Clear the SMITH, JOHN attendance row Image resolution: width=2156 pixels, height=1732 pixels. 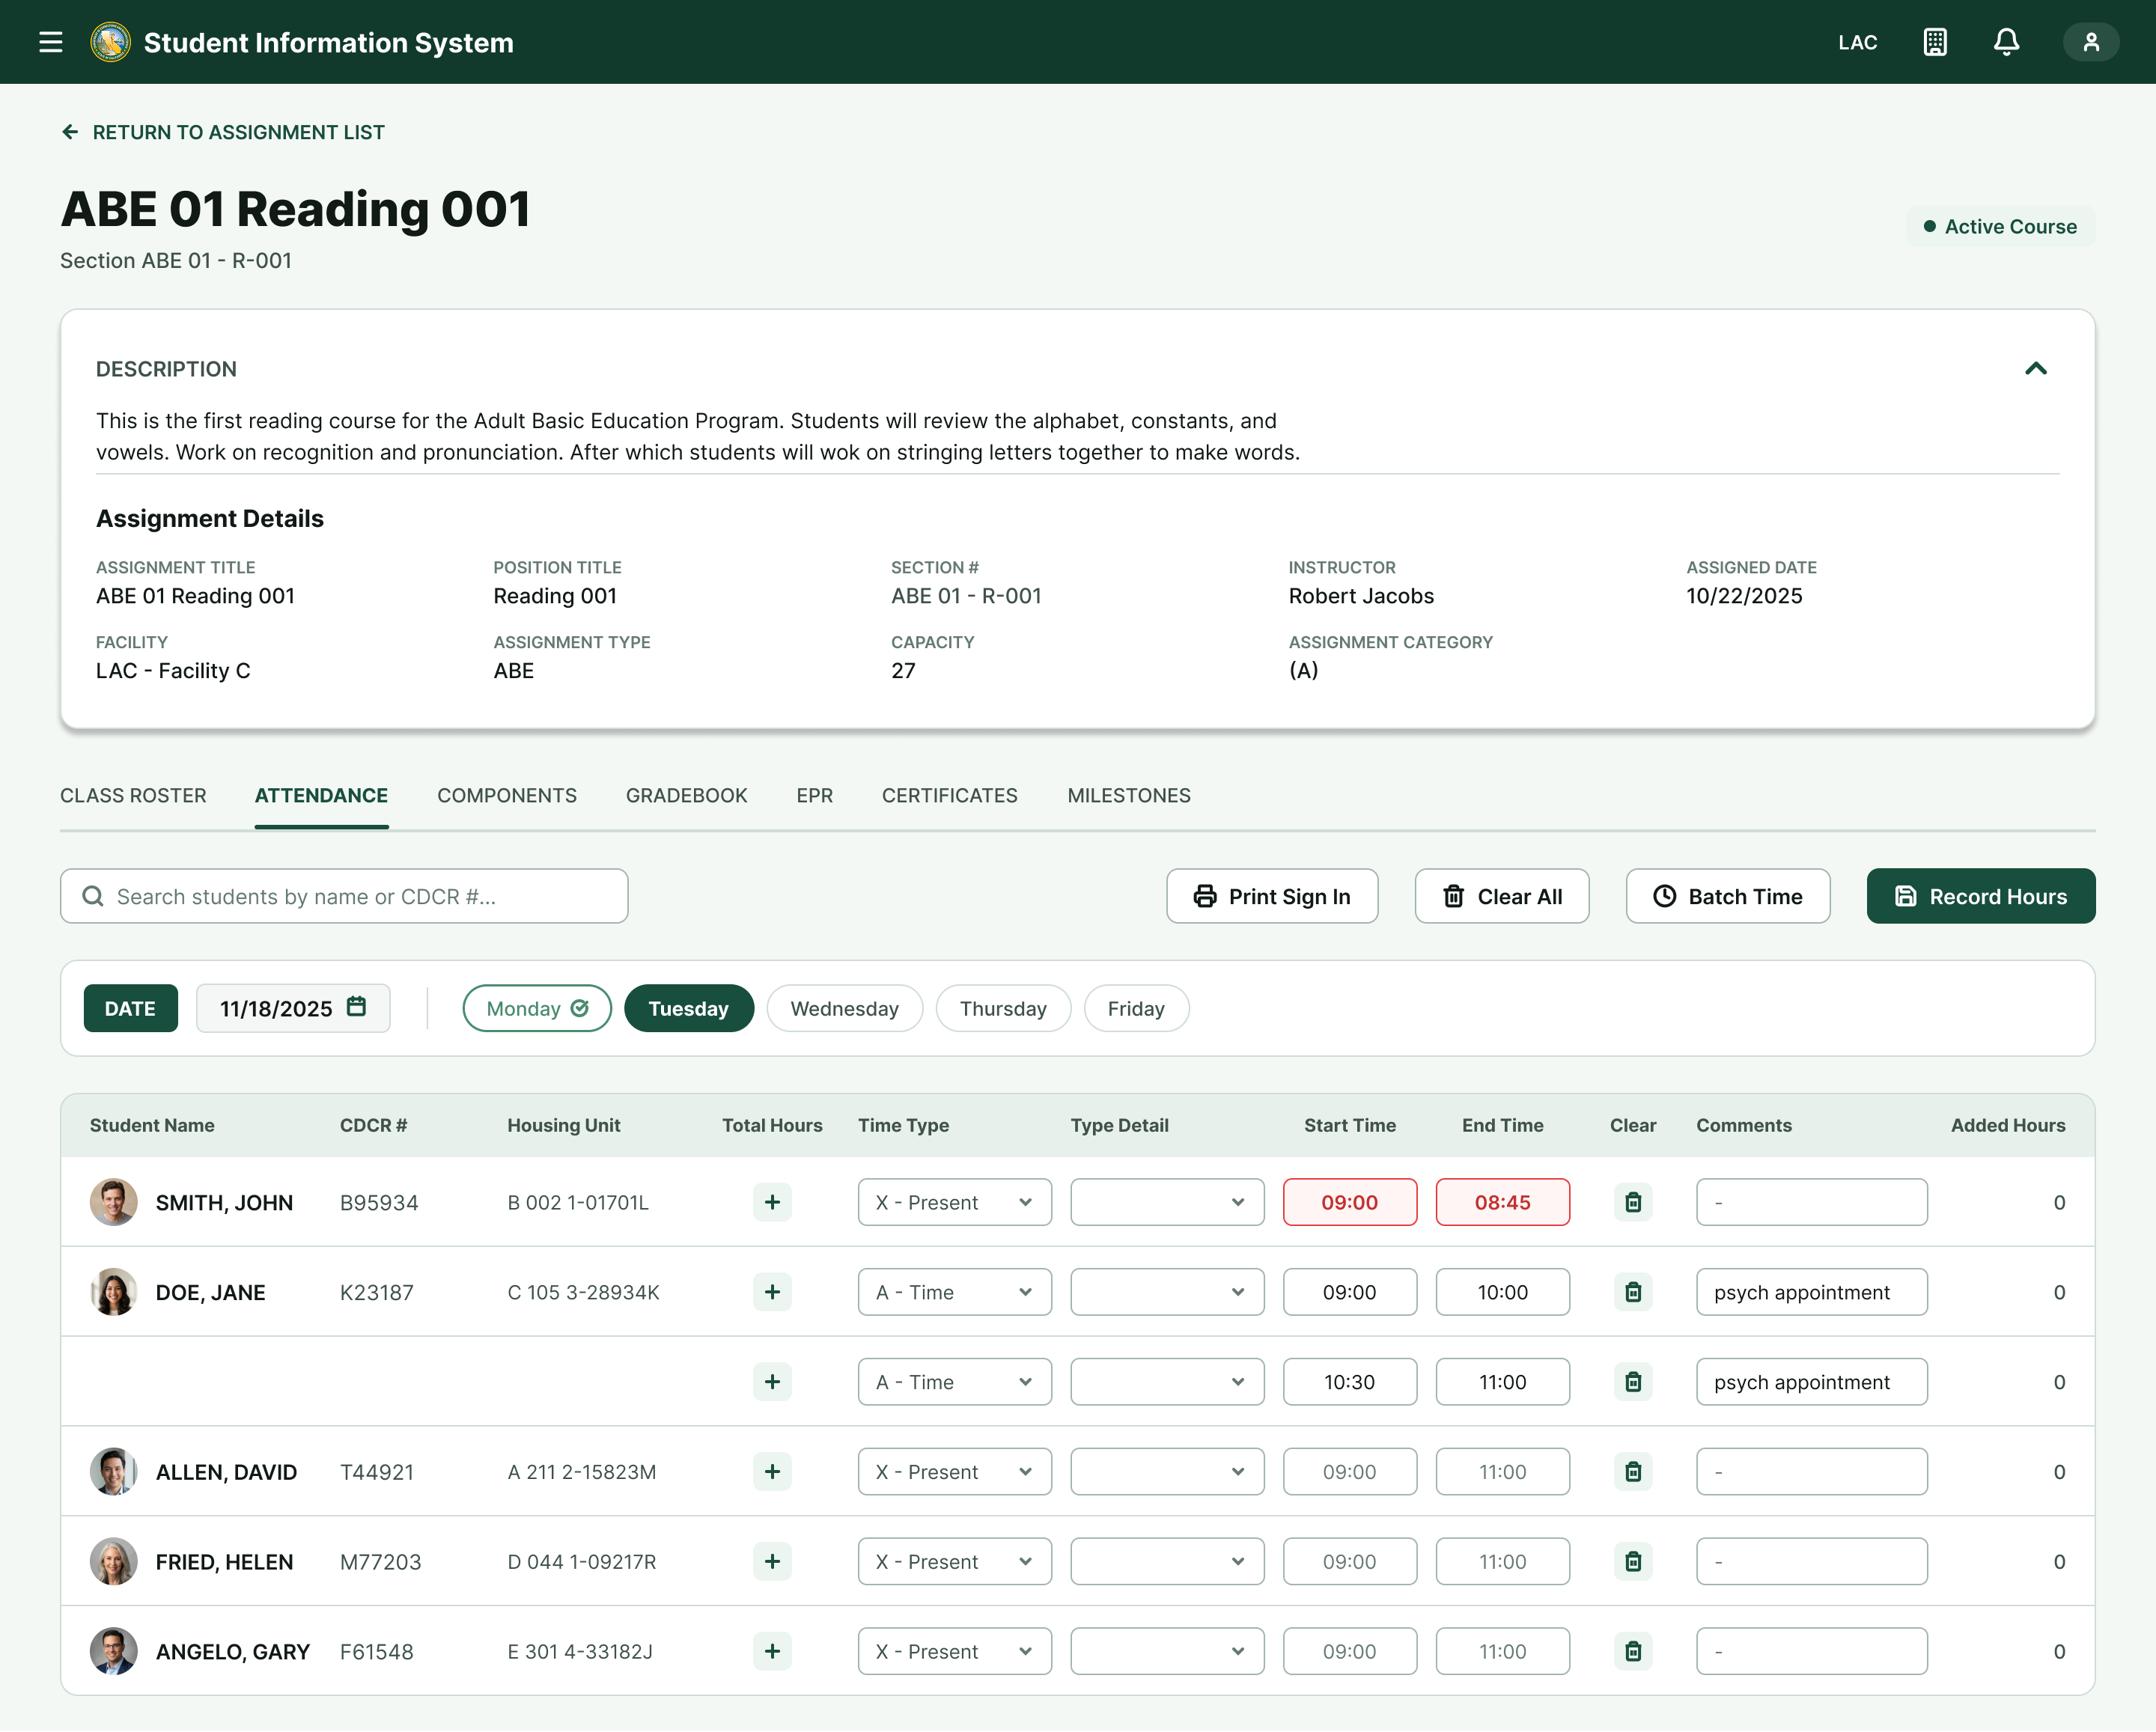point(1633,1202)
